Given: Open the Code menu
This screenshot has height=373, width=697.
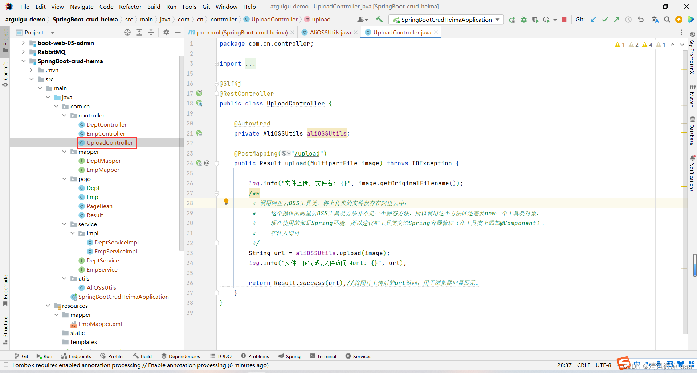Looking at the screenshot, I should [106, 7].
